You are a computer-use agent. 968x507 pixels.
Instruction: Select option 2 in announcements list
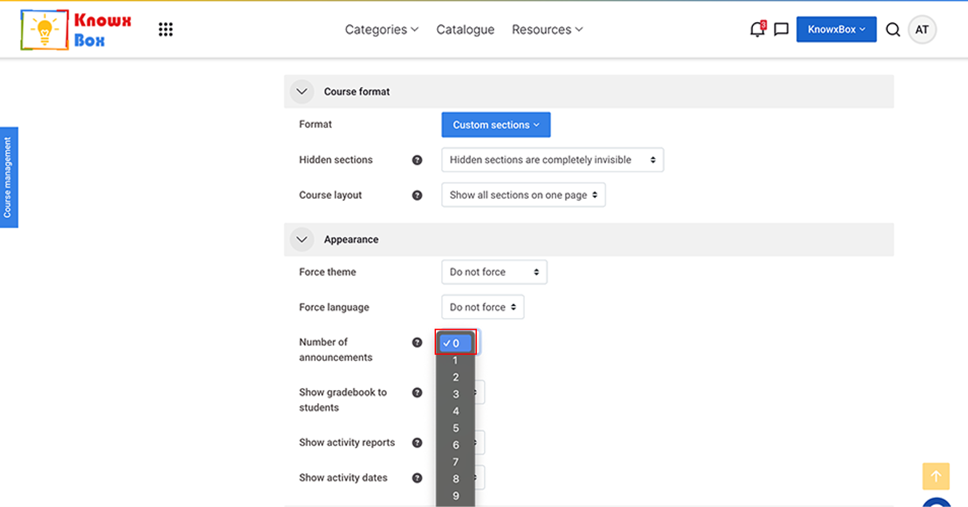(455, 377)
